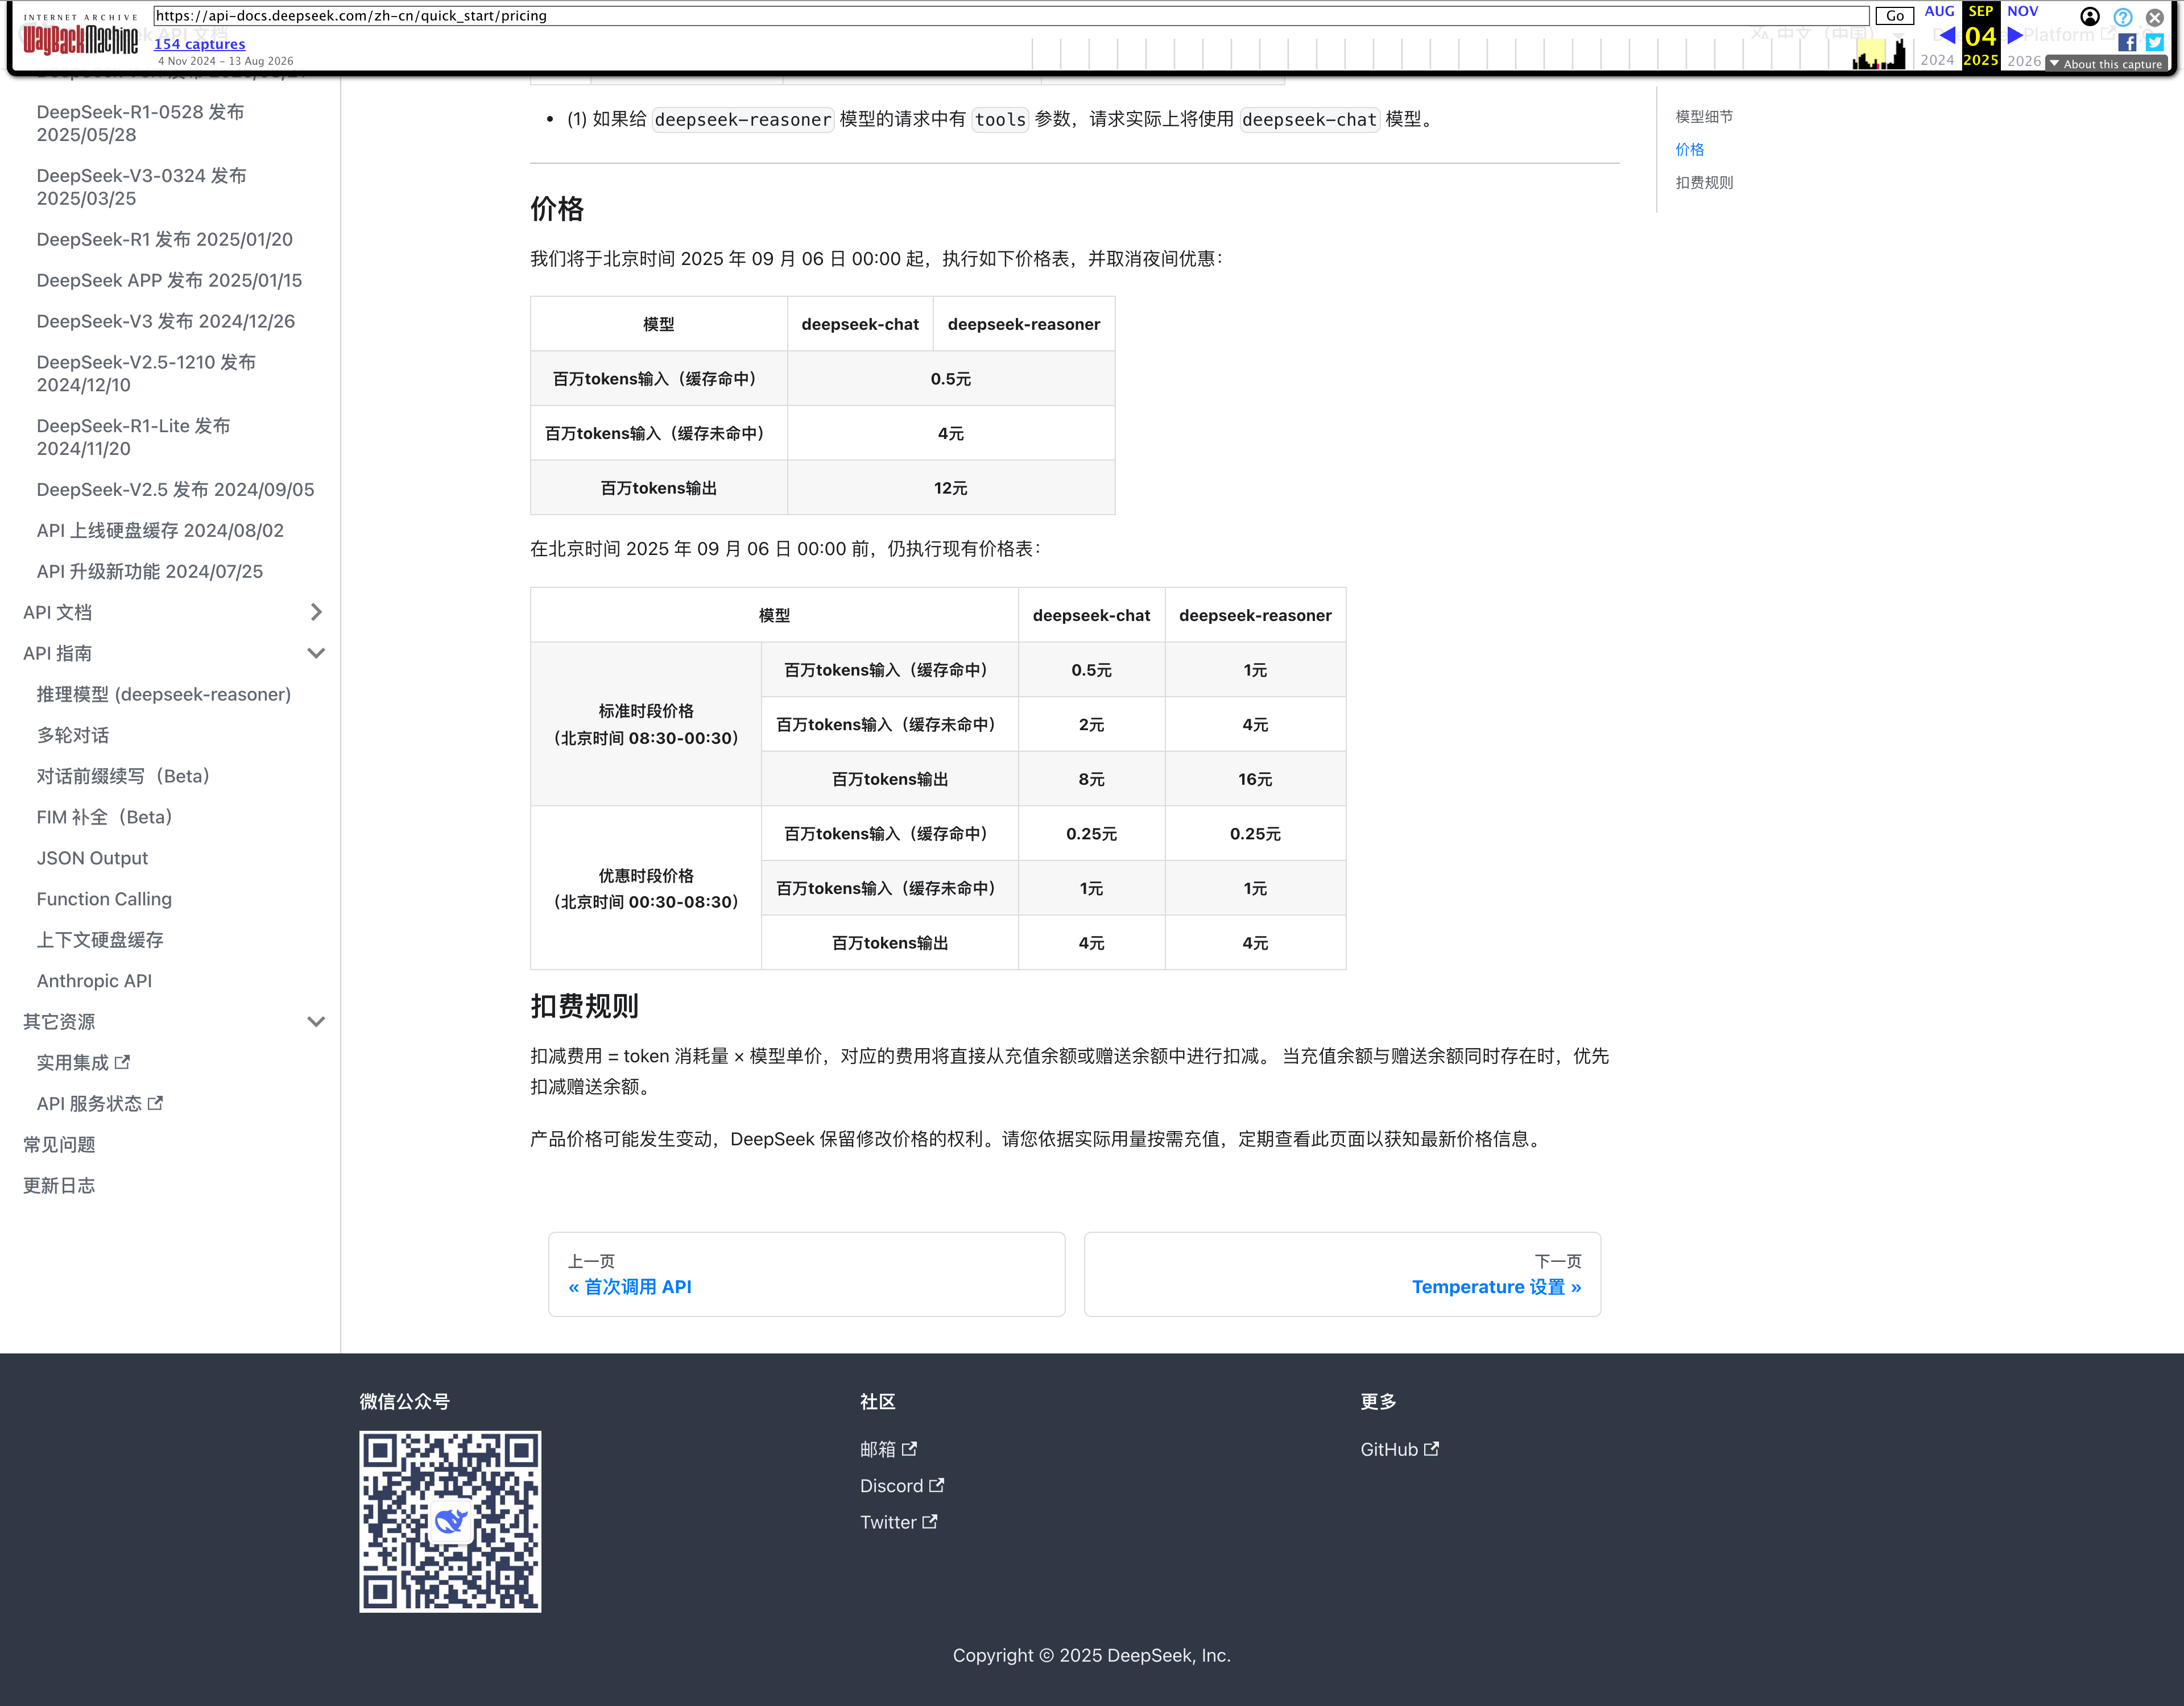Image resolution: width=2184 pixels, height=1706 pixels.
Task: Click the WeChat QR code image
Action: click(450, 1521)
